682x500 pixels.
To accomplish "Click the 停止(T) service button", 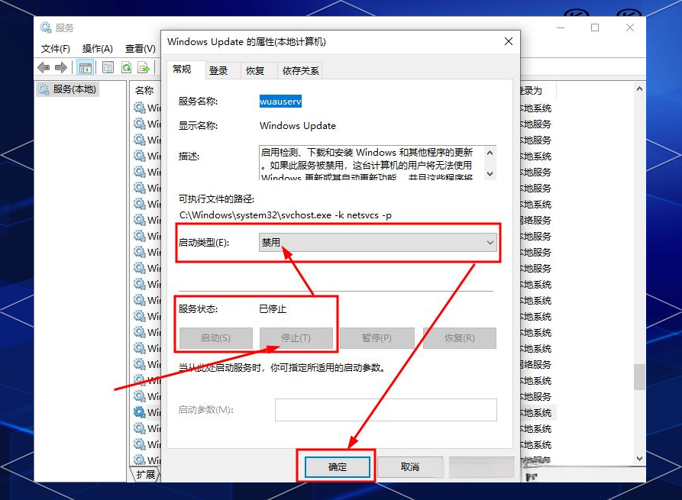I will click(296, 338).
